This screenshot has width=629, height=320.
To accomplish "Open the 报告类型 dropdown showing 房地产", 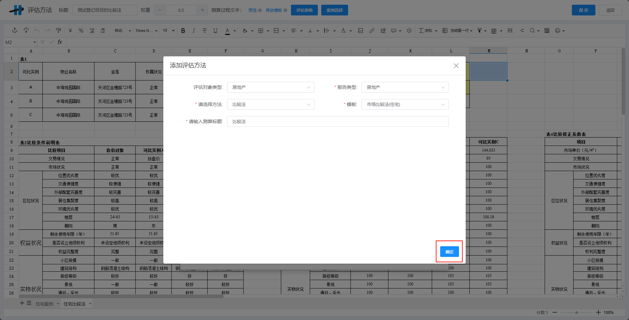I will click(405, 87).
